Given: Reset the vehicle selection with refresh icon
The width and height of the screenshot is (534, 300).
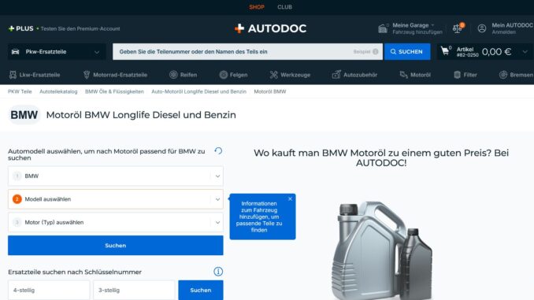Looking at the screenshot, I should click(x=218, y=150).
